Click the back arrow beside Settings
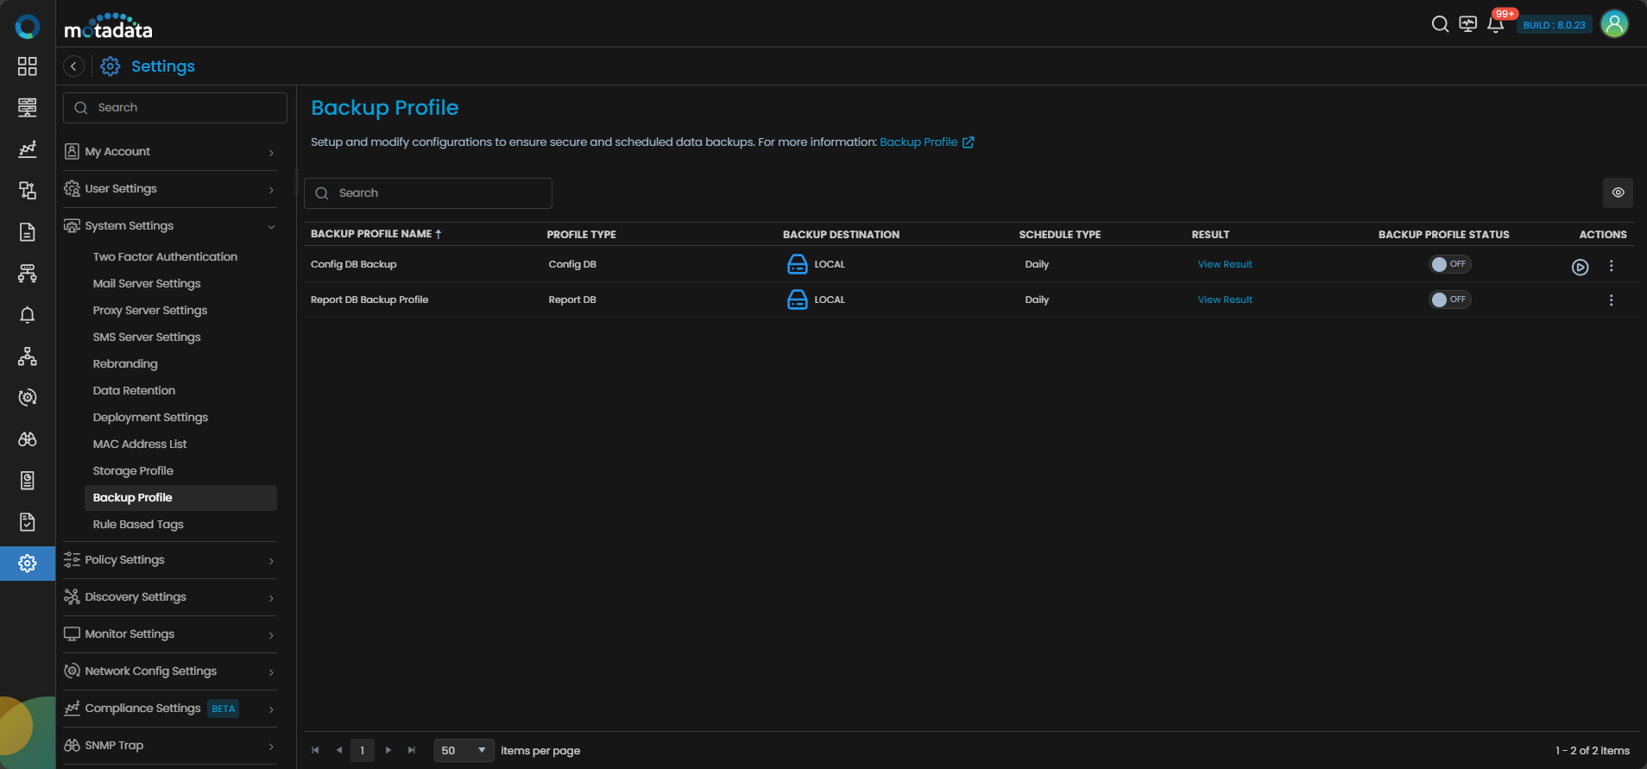This screenshot has height=769, width=1647. [74, 66]
